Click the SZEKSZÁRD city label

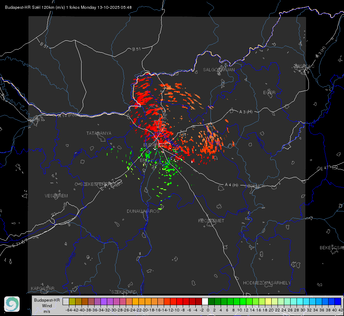[124, 292]
